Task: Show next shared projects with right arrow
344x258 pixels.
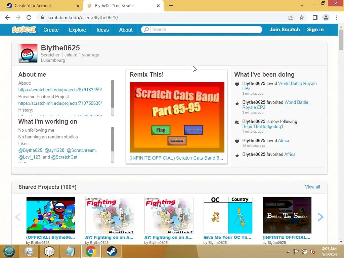Action: 320,217
